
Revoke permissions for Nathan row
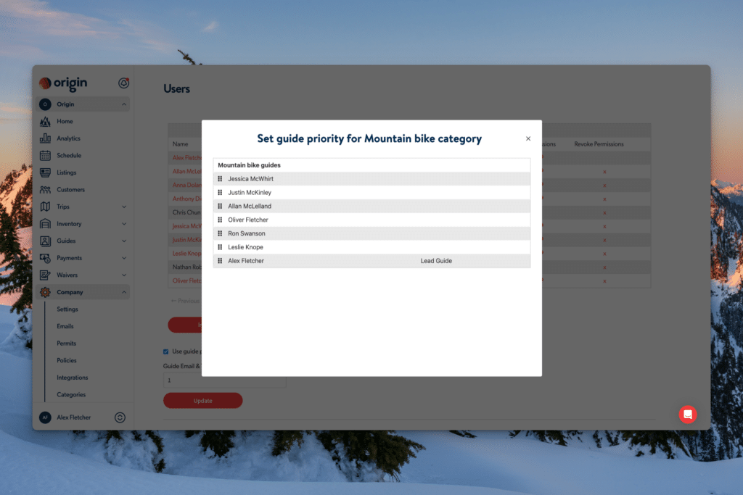[x=604, y=267]
